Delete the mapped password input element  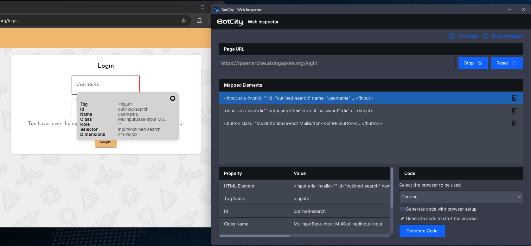(514, 111)
